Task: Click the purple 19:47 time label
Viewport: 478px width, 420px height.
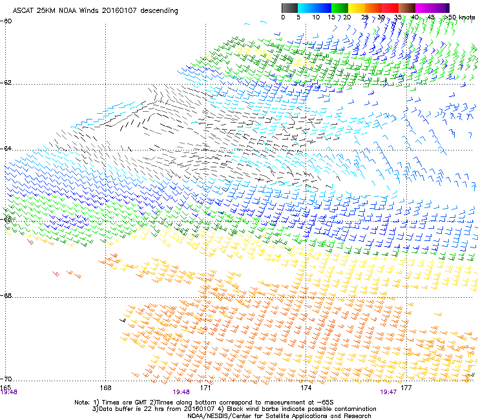Action: pos(388,392)
